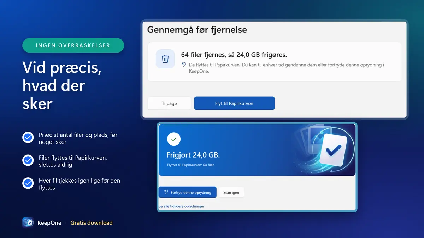Click the check icon next to Hver fil tjekkes igen
Image resolution: width=424 pixels, height=238 pixels.
point(28,183)
